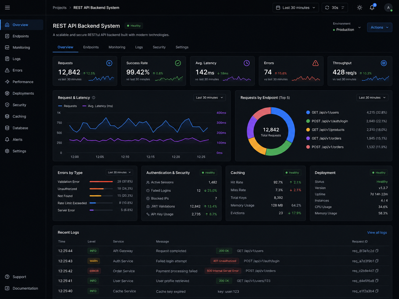Image resolution: width=399 pixels, height=299 pixels.
Task: Click the refresh icon next to 30s
Action: coord(327,8)
